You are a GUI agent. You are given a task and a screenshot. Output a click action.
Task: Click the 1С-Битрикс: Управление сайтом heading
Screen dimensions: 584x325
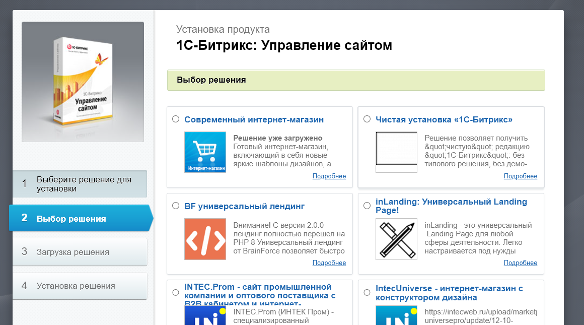coord(284,45)
